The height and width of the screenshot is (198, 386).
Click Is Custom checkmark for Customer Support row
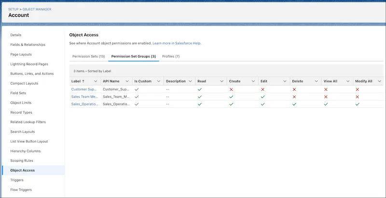[x=137, y=89]
